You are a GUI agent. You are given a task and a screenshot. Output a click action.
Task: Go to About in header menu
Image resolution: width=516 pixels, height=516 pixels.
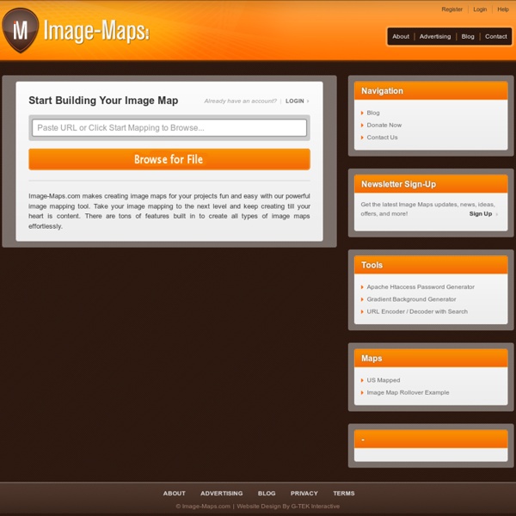point(401,36)
